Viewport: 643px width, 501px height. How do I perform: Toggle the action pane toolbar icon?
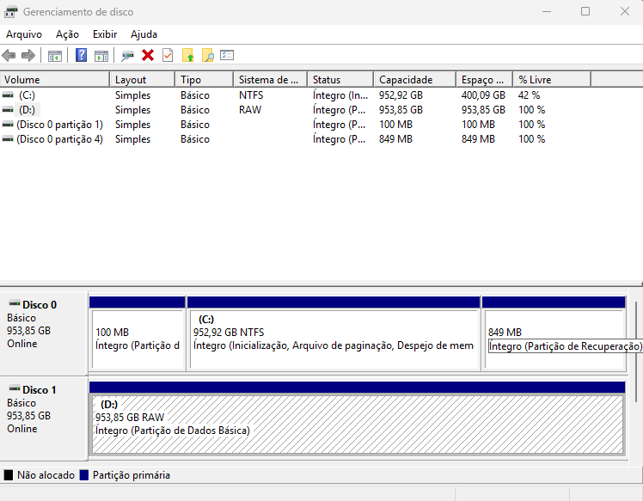[101, 55]
